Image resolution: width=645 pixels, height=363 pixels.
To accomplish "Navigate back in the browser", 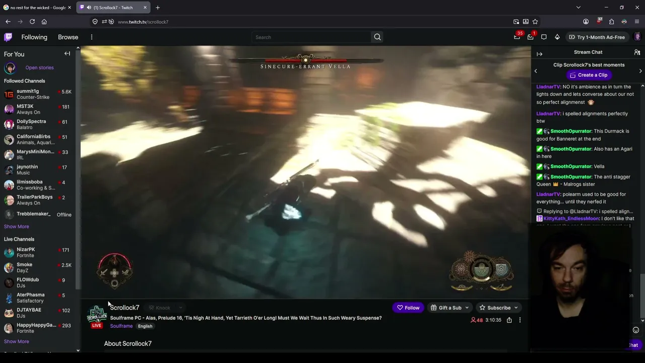I will pyautogui.click(x=8, y=22).
